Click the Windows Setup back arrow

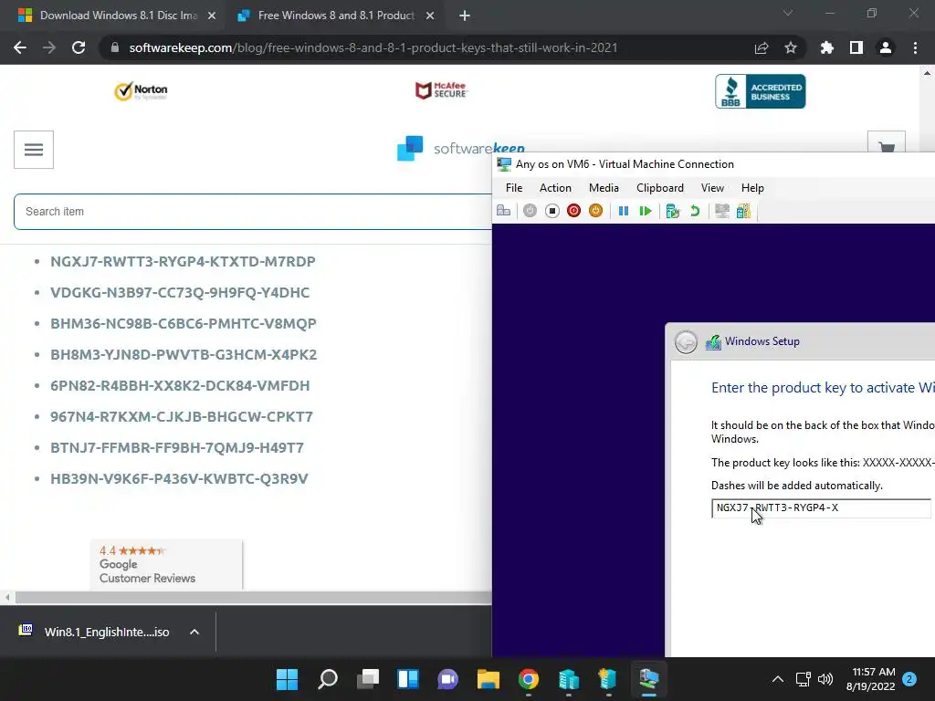tap(686, 342)
